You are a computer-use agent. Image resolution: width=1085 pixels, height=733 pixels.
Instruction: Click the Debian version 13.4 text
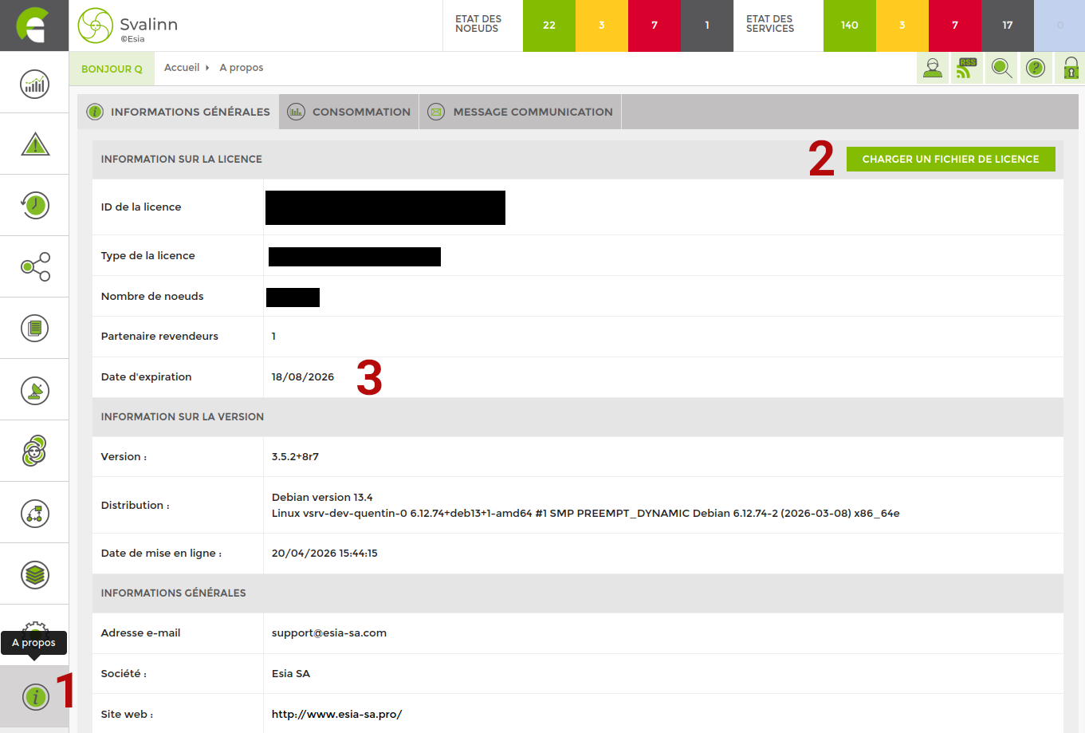(x=322, y=497)
